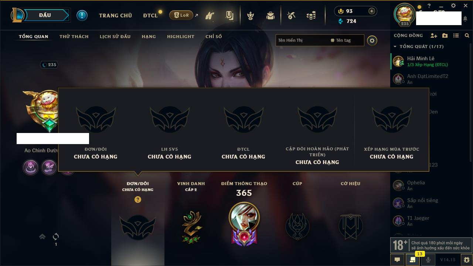Click the plus button to buy RP

coord(372,11)
